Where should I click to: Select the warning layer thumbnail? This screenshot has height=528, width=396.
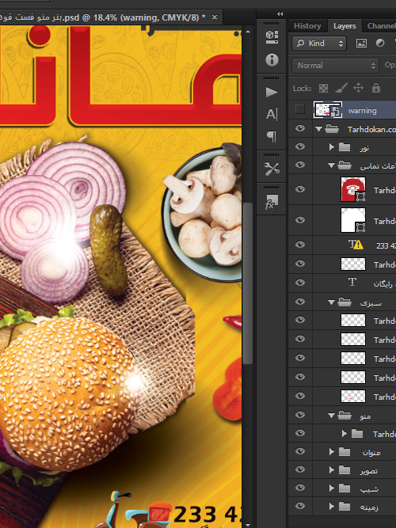tap(328, 110)
